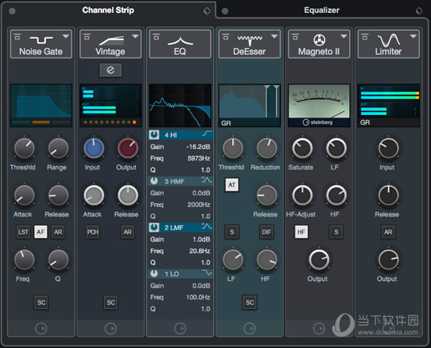Click the EQ bottom arrow icon
The image size is (431, 348).
coord(180,329)
